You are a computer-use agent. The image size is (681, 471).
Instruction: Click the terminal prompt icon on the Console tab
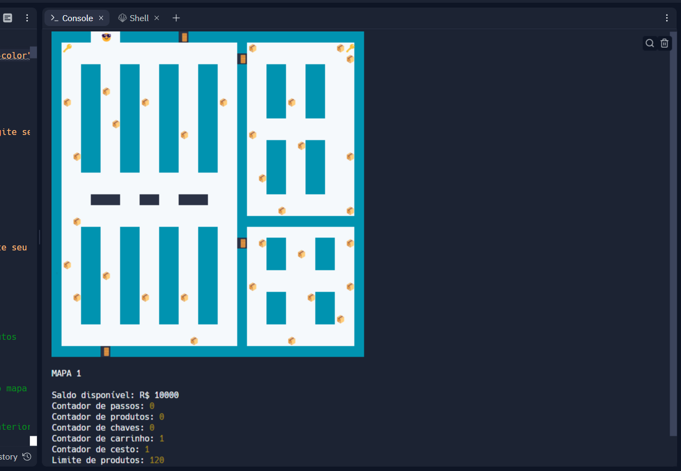click(x=56, y=18)
